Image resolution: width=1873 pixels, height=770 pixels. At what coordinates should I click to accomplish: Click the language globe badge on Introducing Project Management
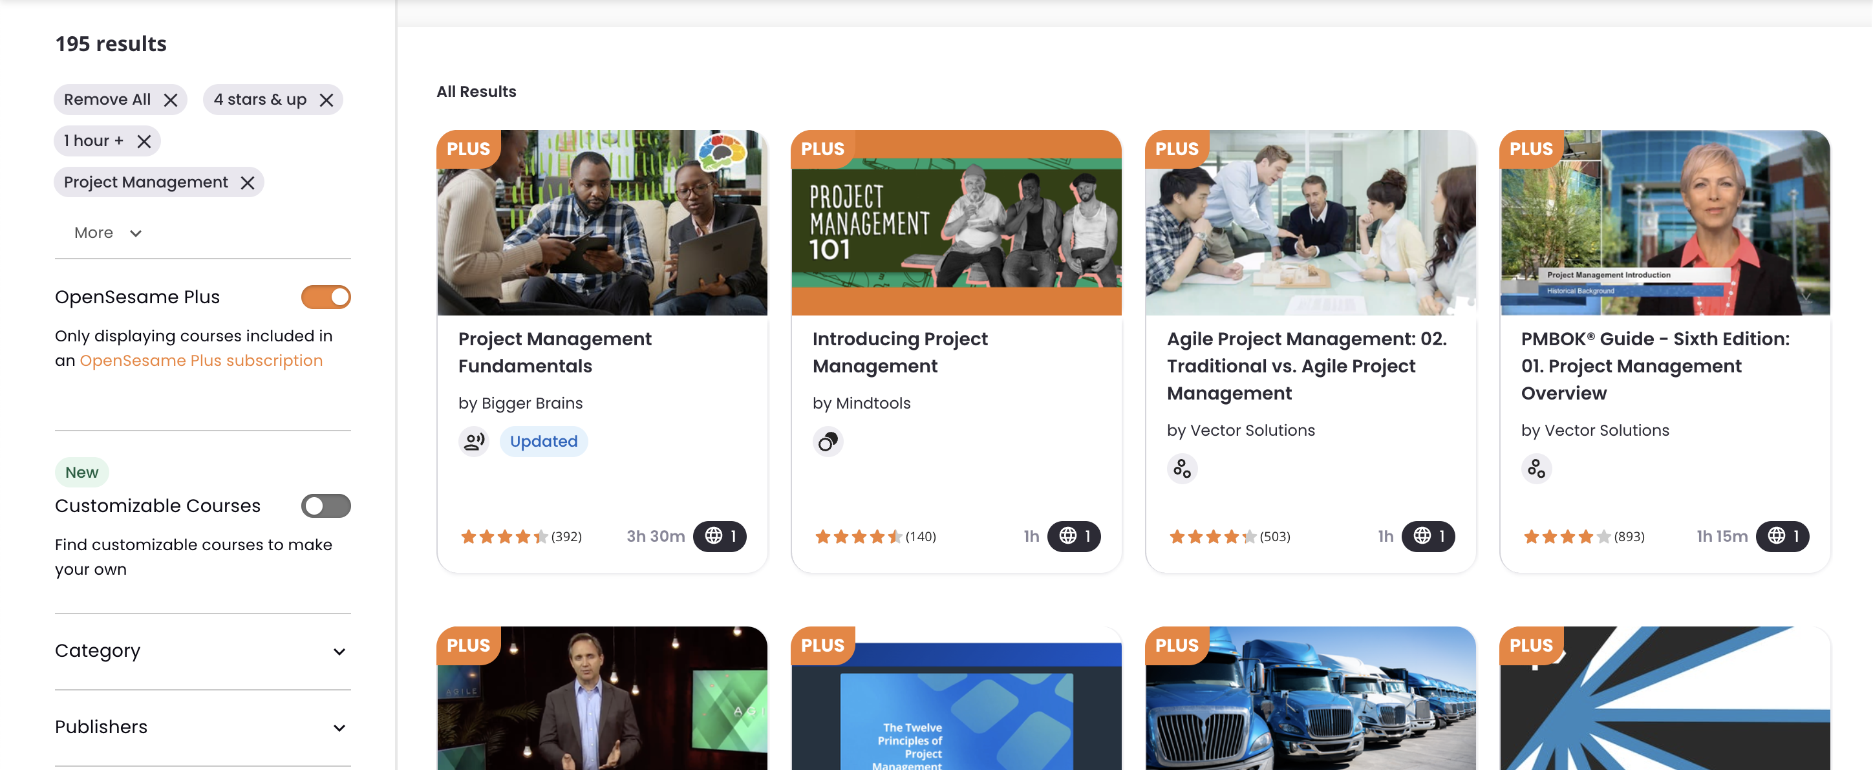point(1074,537)
